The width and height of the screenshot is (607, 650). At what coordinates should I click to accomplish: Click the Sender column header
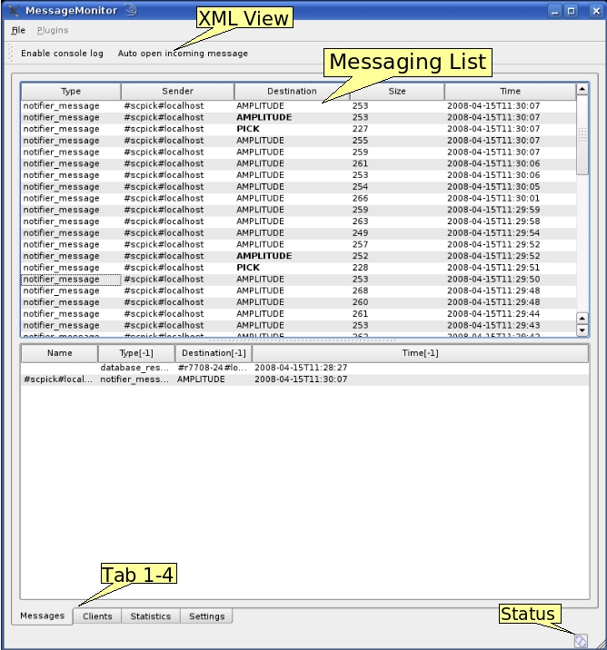pyautogui.click(x=177, y=92)
